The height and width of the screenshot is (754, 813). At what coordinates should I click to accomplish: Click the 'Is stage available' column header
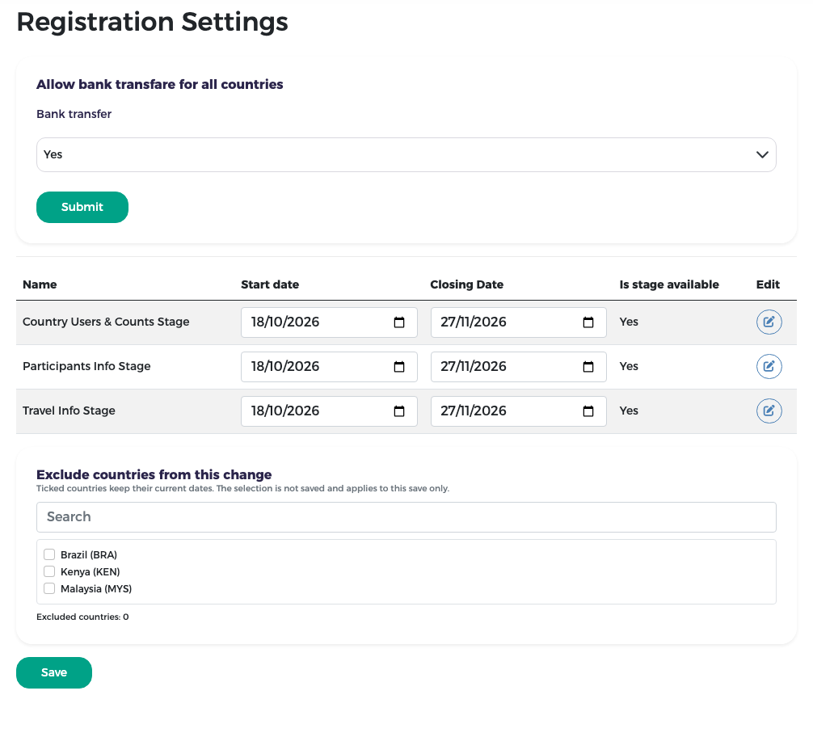tap(669, 284)
